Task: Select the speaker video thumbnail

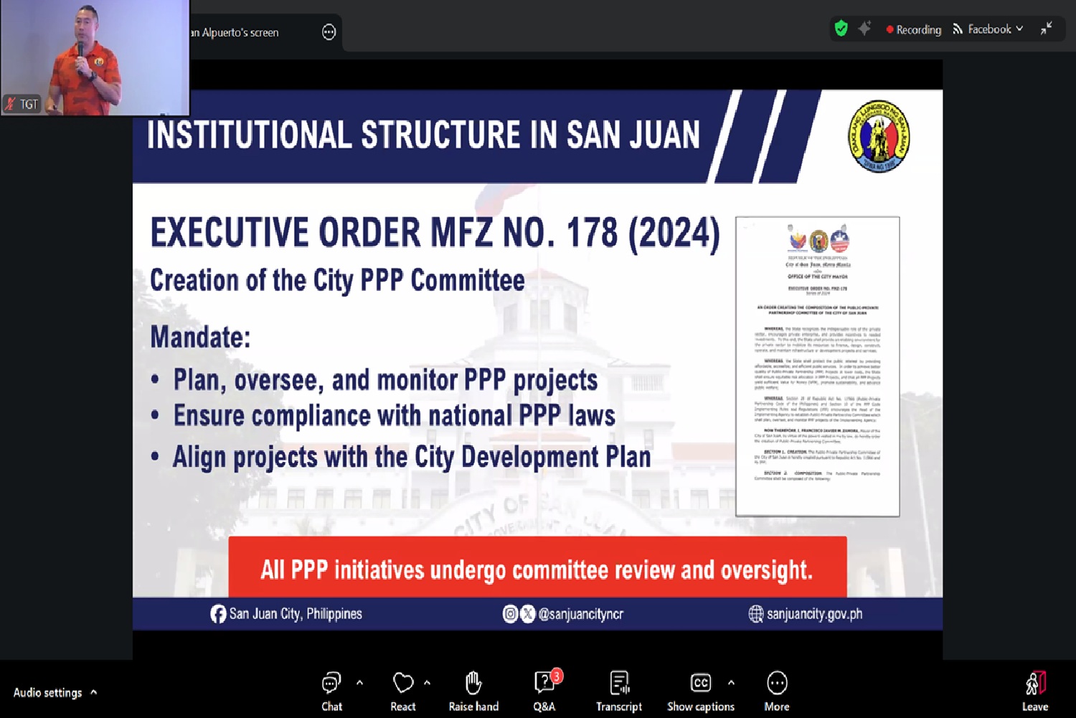Action: [95, 57]
